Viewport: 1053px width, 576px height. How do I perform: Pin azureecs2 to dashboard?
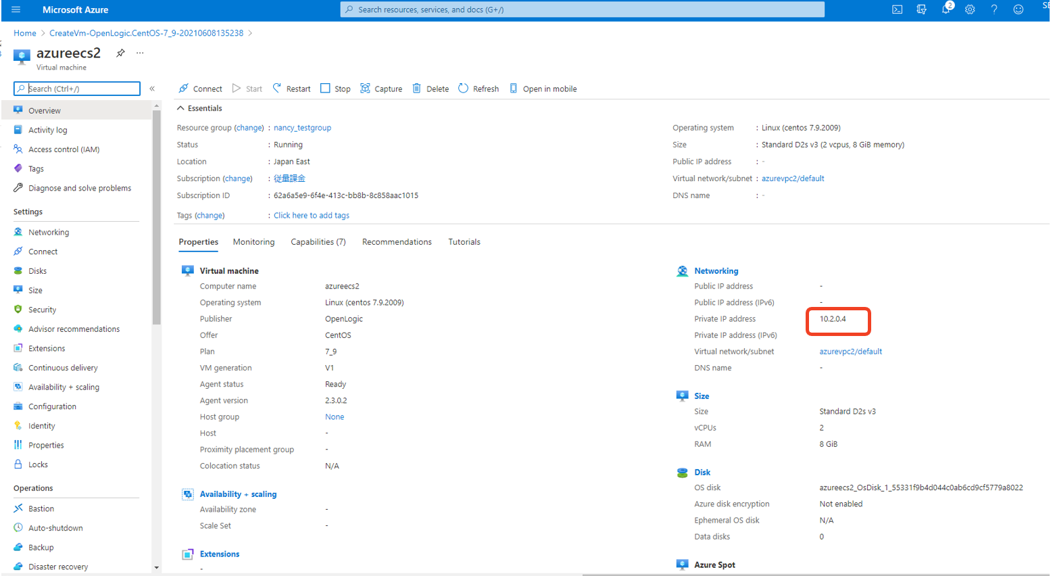tap(120, 53)
